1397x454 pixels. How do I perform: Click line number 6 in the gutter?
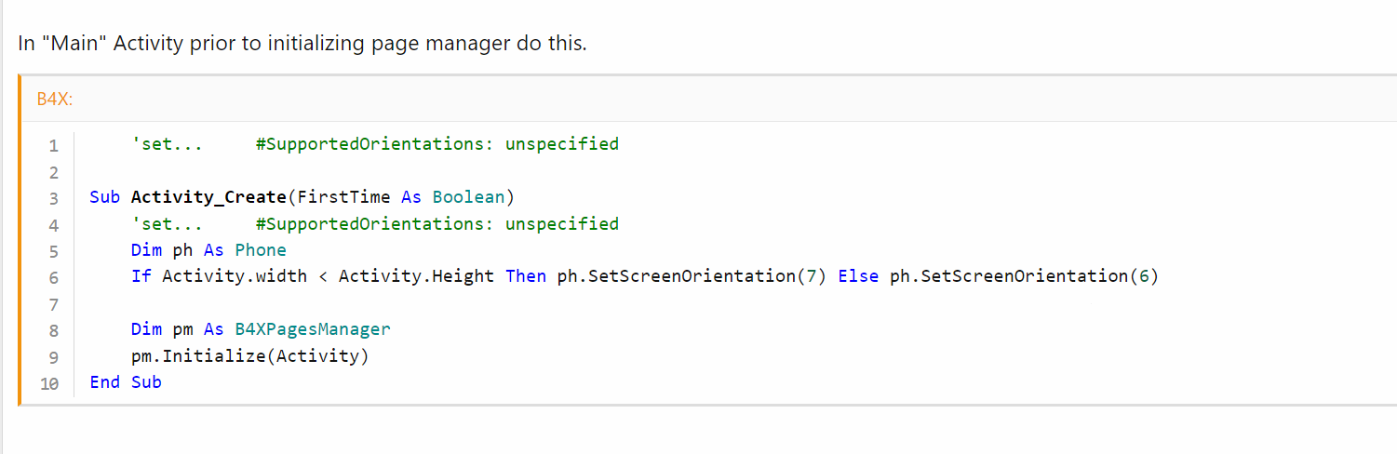[53, 277]
